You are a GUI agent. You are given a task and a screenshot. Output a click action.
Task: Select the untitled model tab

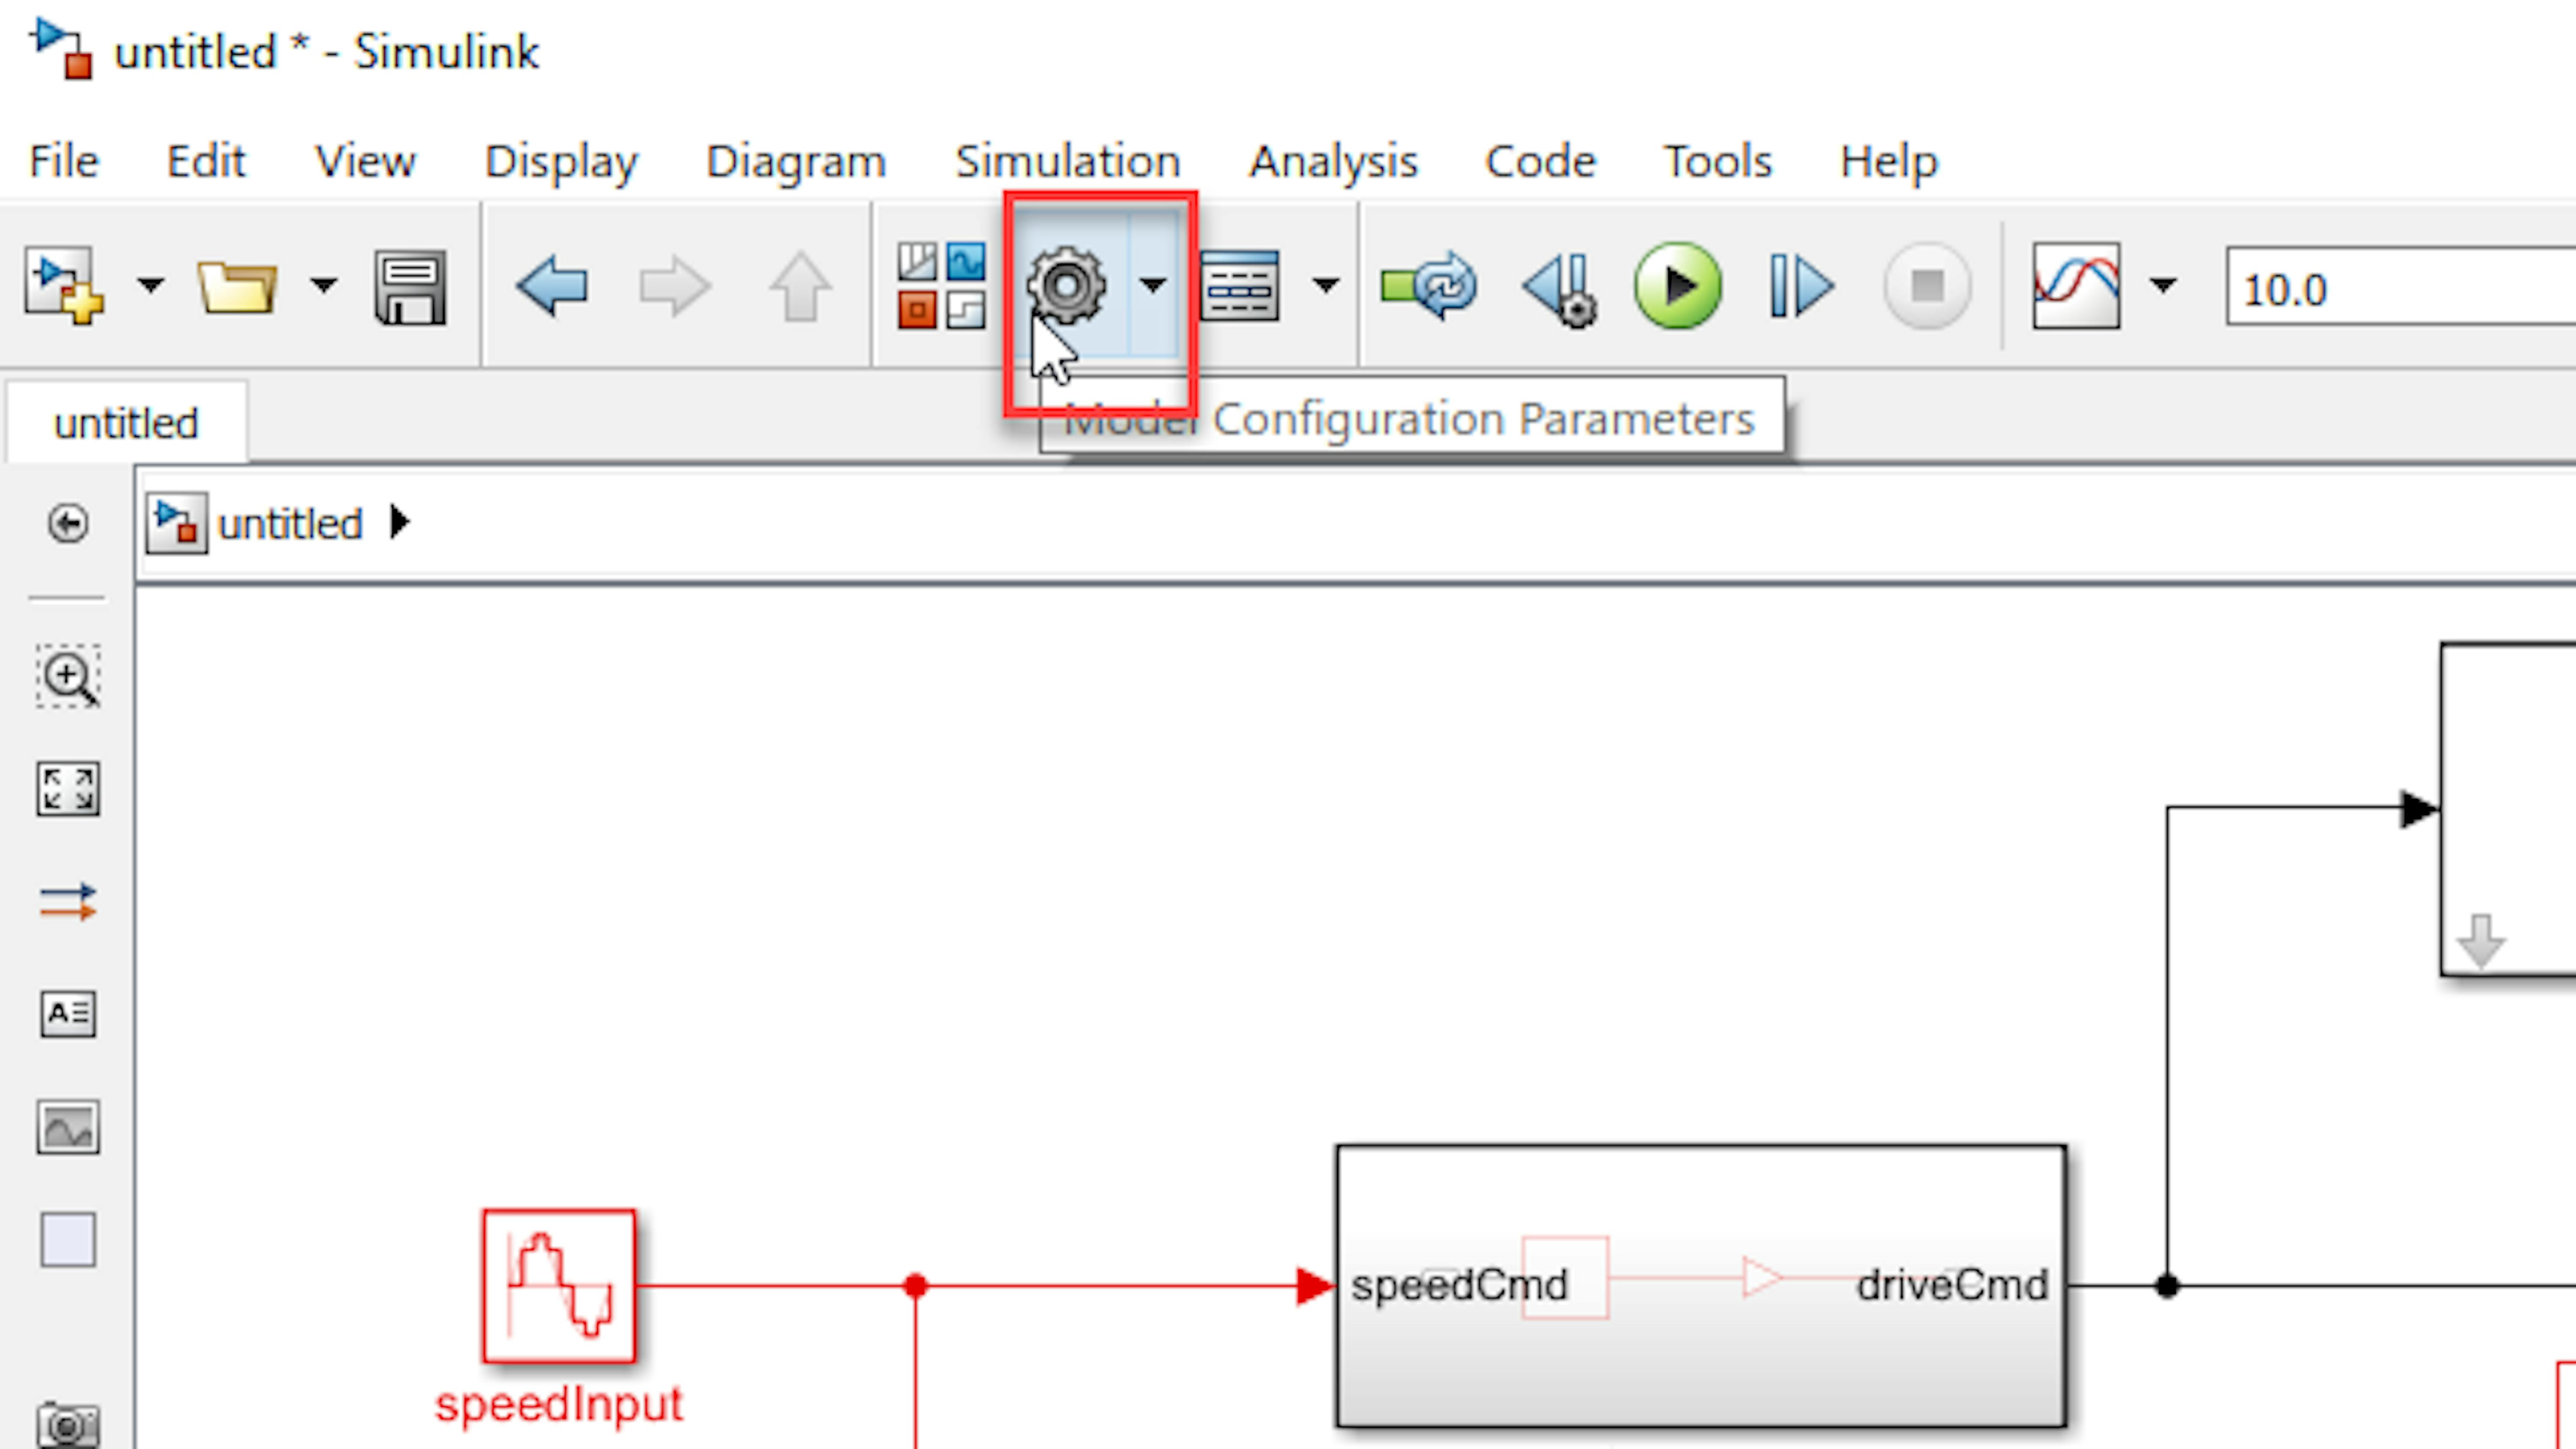tap(127, 422)
